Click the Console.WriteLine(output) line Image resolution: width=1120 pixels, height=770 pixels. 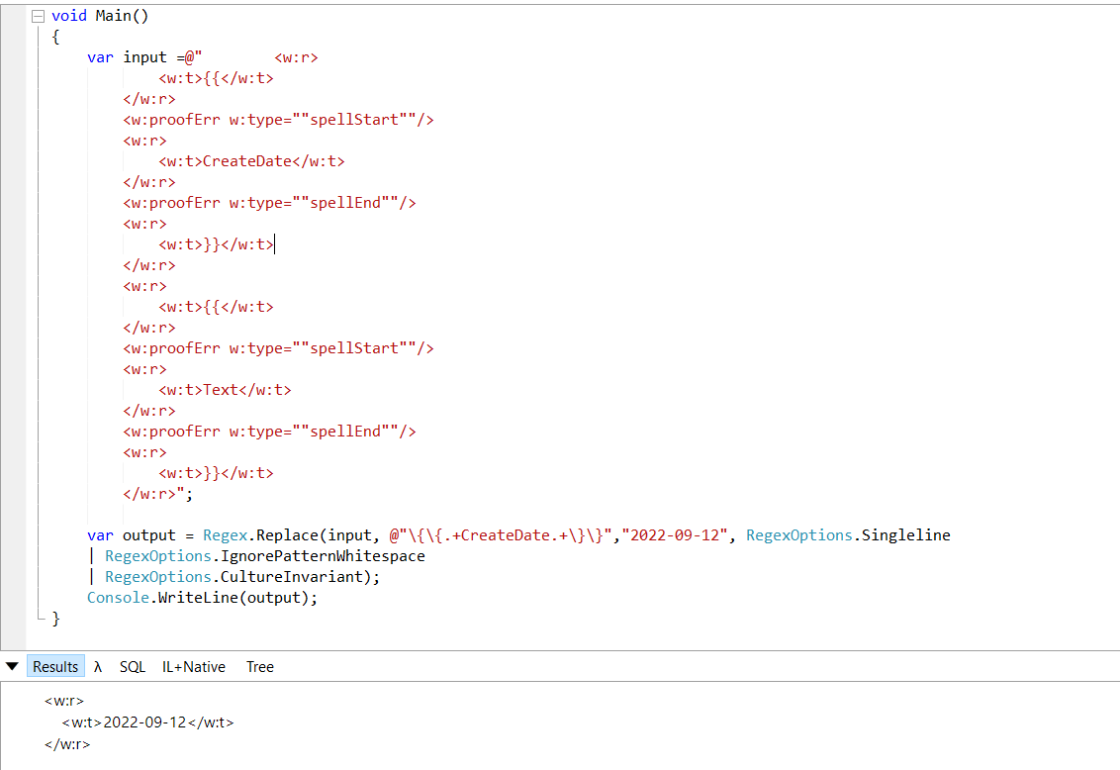click(202, 597)
